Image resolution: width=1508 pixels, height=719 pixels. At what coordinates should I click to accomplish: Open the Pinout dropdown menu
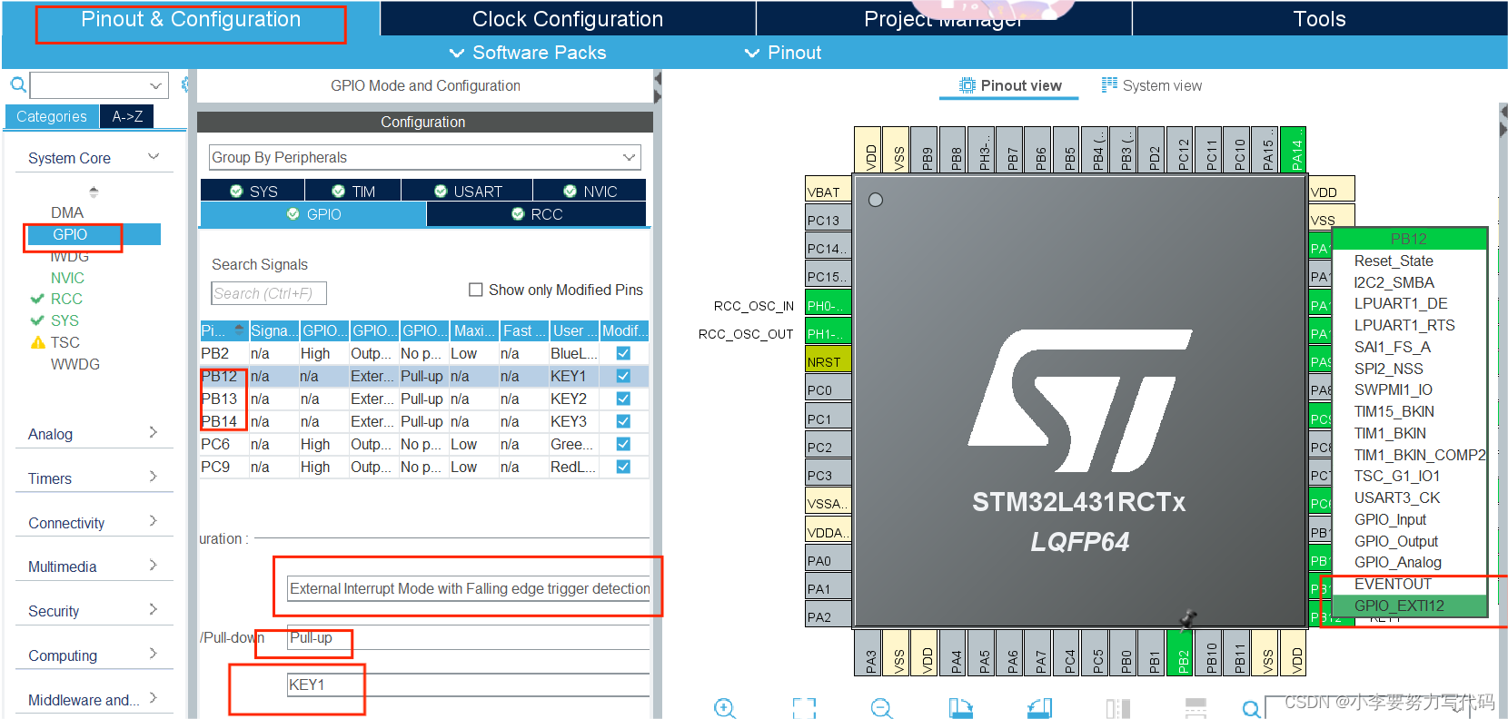click(x=782, y=53)
